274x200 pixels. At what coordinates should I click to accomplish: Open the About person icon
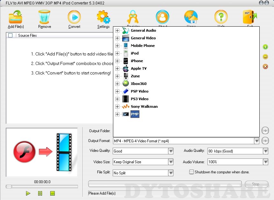163,17
